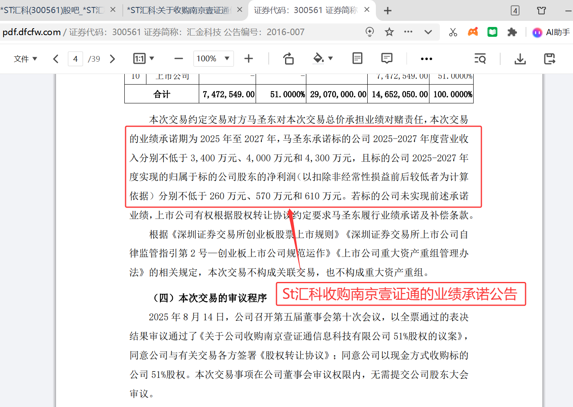Open the scissors screenshot tool

(453, 32)
